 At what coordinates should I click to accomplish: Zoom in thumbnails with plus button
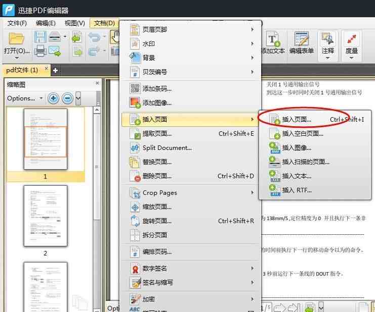pos(53,98)
